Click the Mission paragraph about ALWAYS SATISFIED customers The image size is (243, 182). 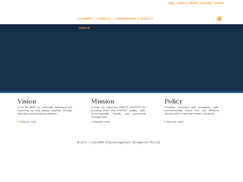pyautogui.click(x=118, y=112)
